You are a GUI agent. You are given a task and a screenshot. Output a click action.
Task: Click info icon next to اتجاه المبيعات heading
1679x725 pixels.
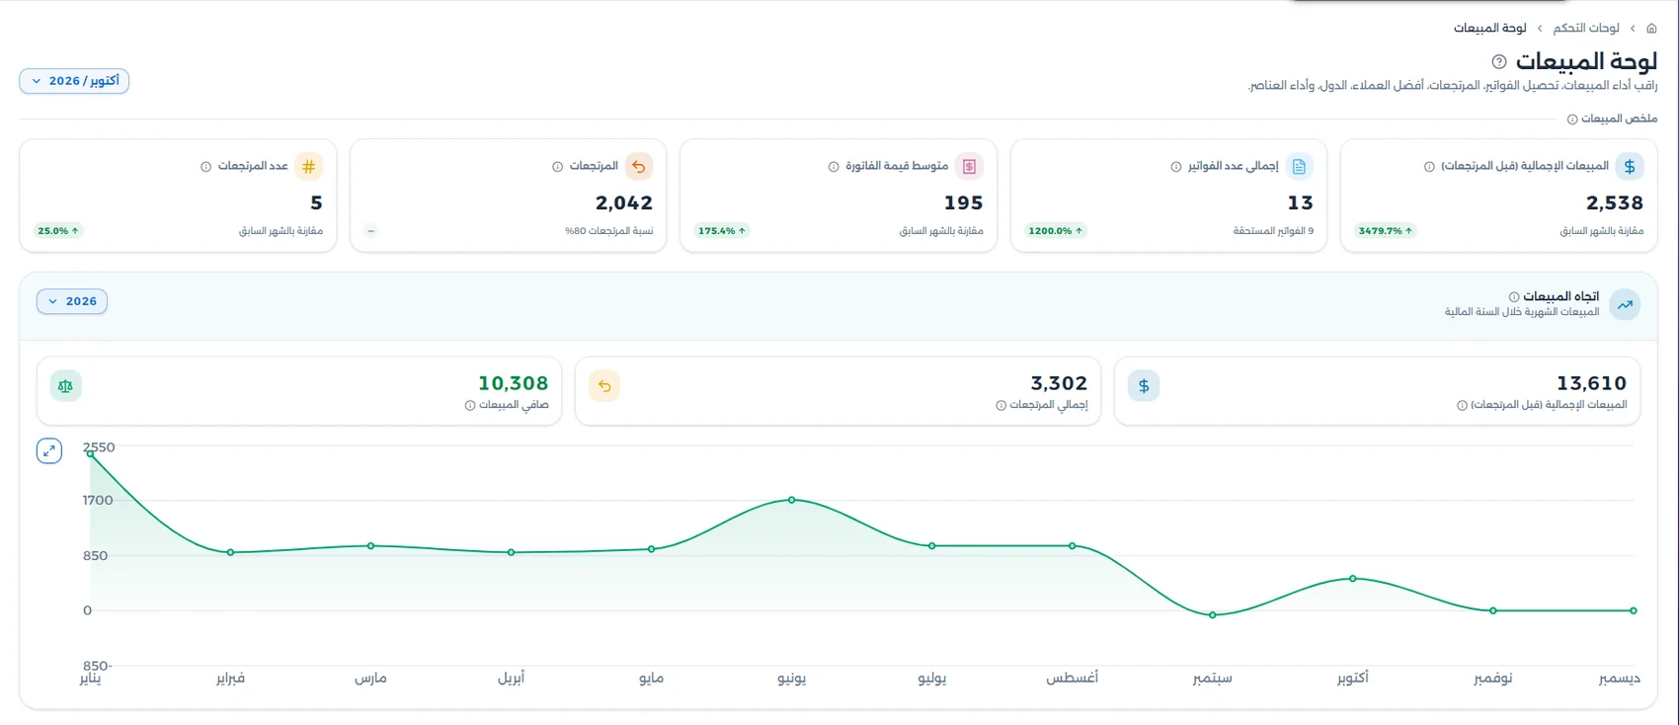pyautogui.click(x=1514, y=296)
